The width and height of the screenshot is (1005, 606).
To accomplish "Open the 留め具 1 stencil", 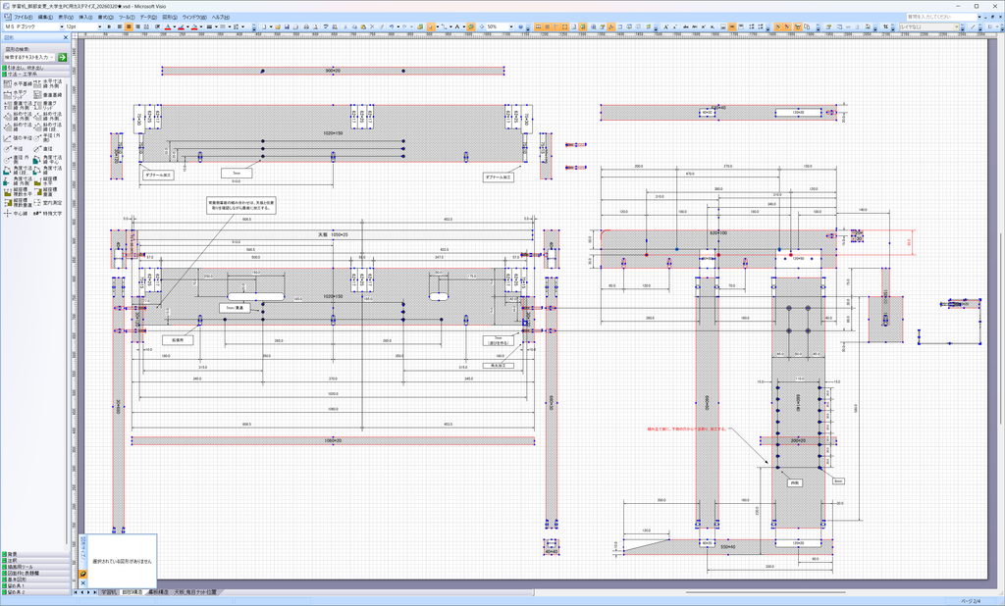I will point(35,585).
